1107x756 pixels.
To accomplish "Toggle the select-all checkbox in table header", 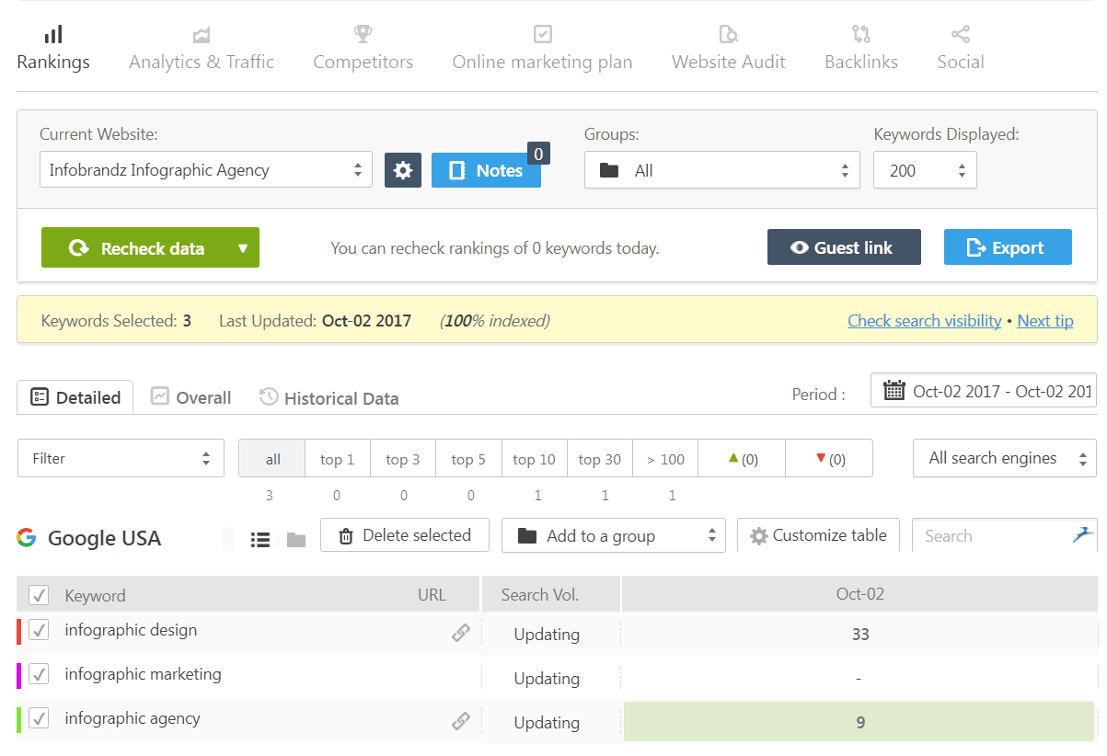I will coord(38,594).
